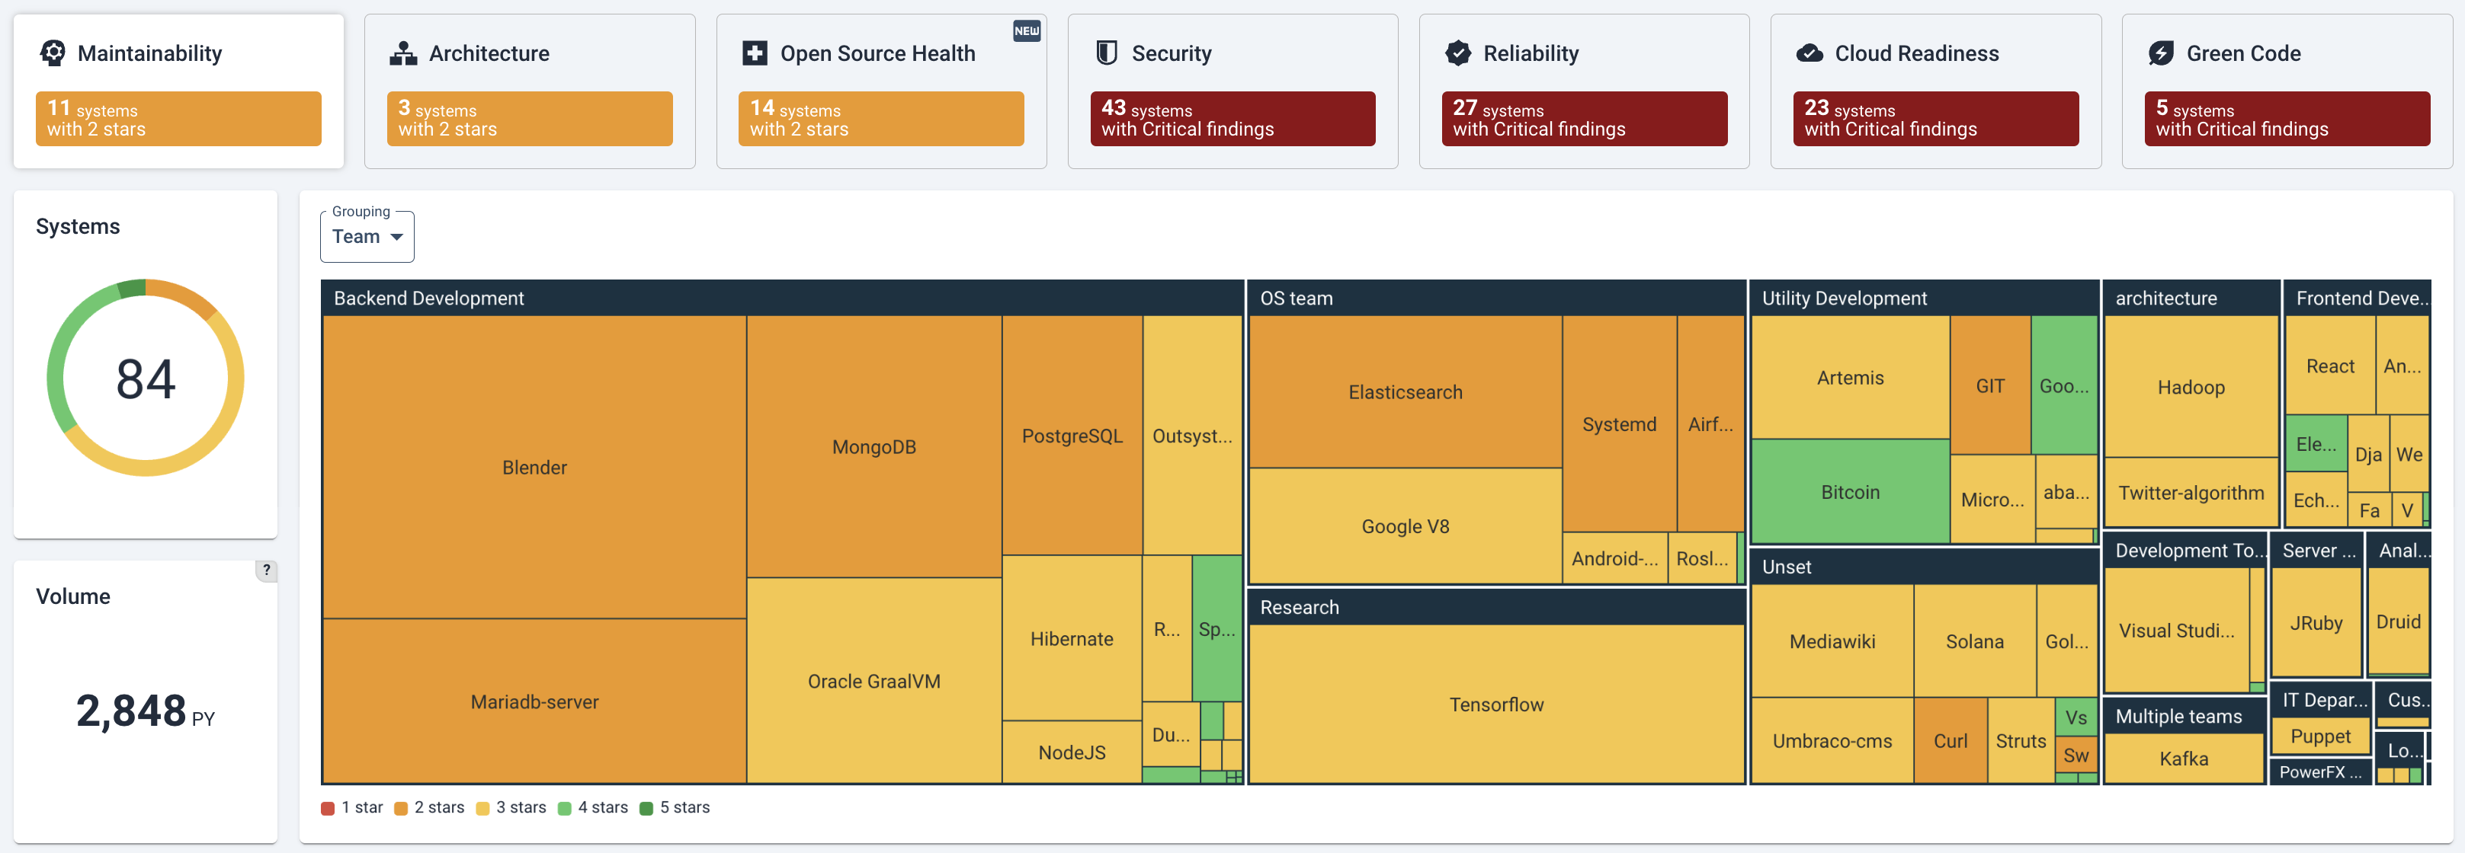Expand the Backend Development group header
2465x853 pixels.
[x=428, y=299]
